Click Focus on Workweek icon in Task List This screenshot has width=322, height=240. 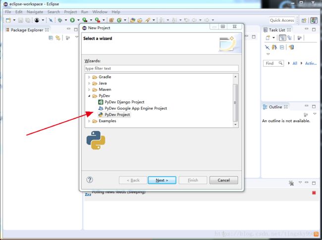[299, 38]
